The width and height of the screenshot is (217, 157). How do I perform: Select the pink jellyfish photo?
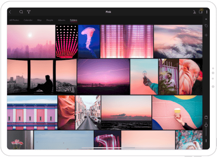click(x=89, y=42)
